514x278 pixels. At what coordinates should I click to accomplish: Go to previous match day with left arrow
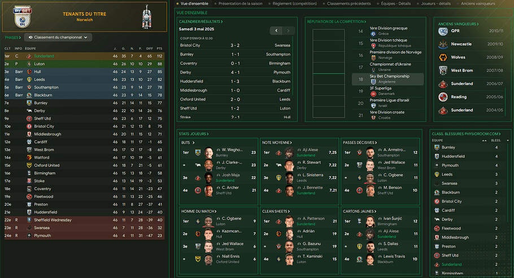(276, 30)
